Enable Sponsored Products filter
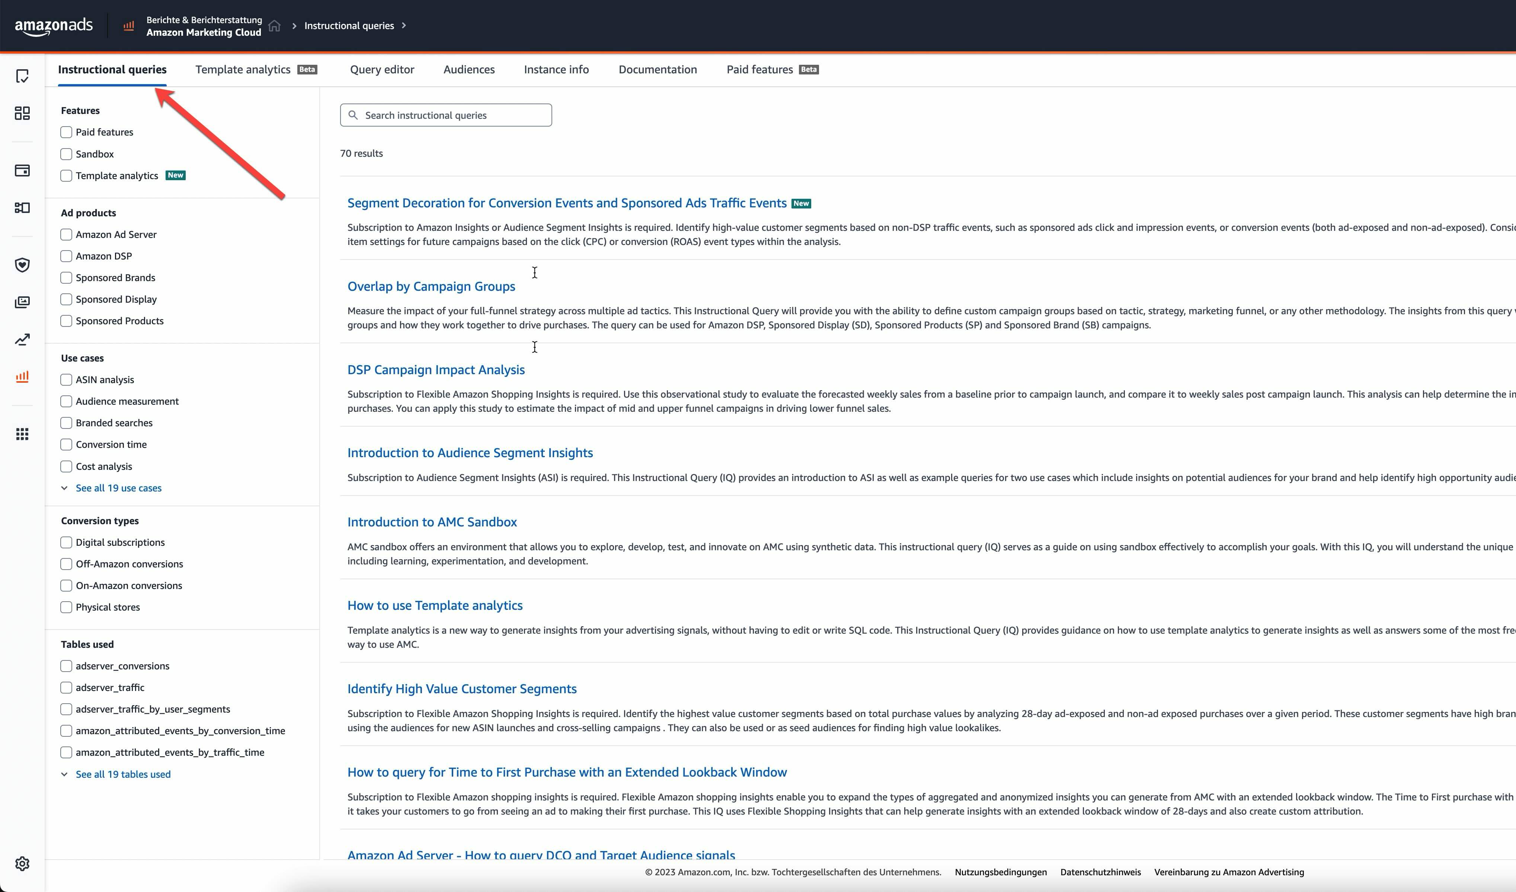The width and height of the screenshot is (1516, 892). (66, 321)
